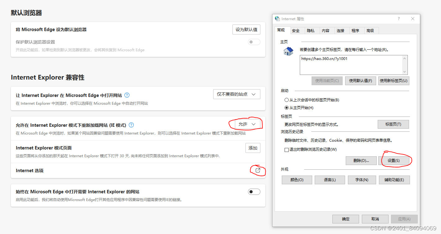The height and width of the screenshot is (234, 441).
Task: Open the 允许 dropdown for IE mode
Action: (247, 124)
